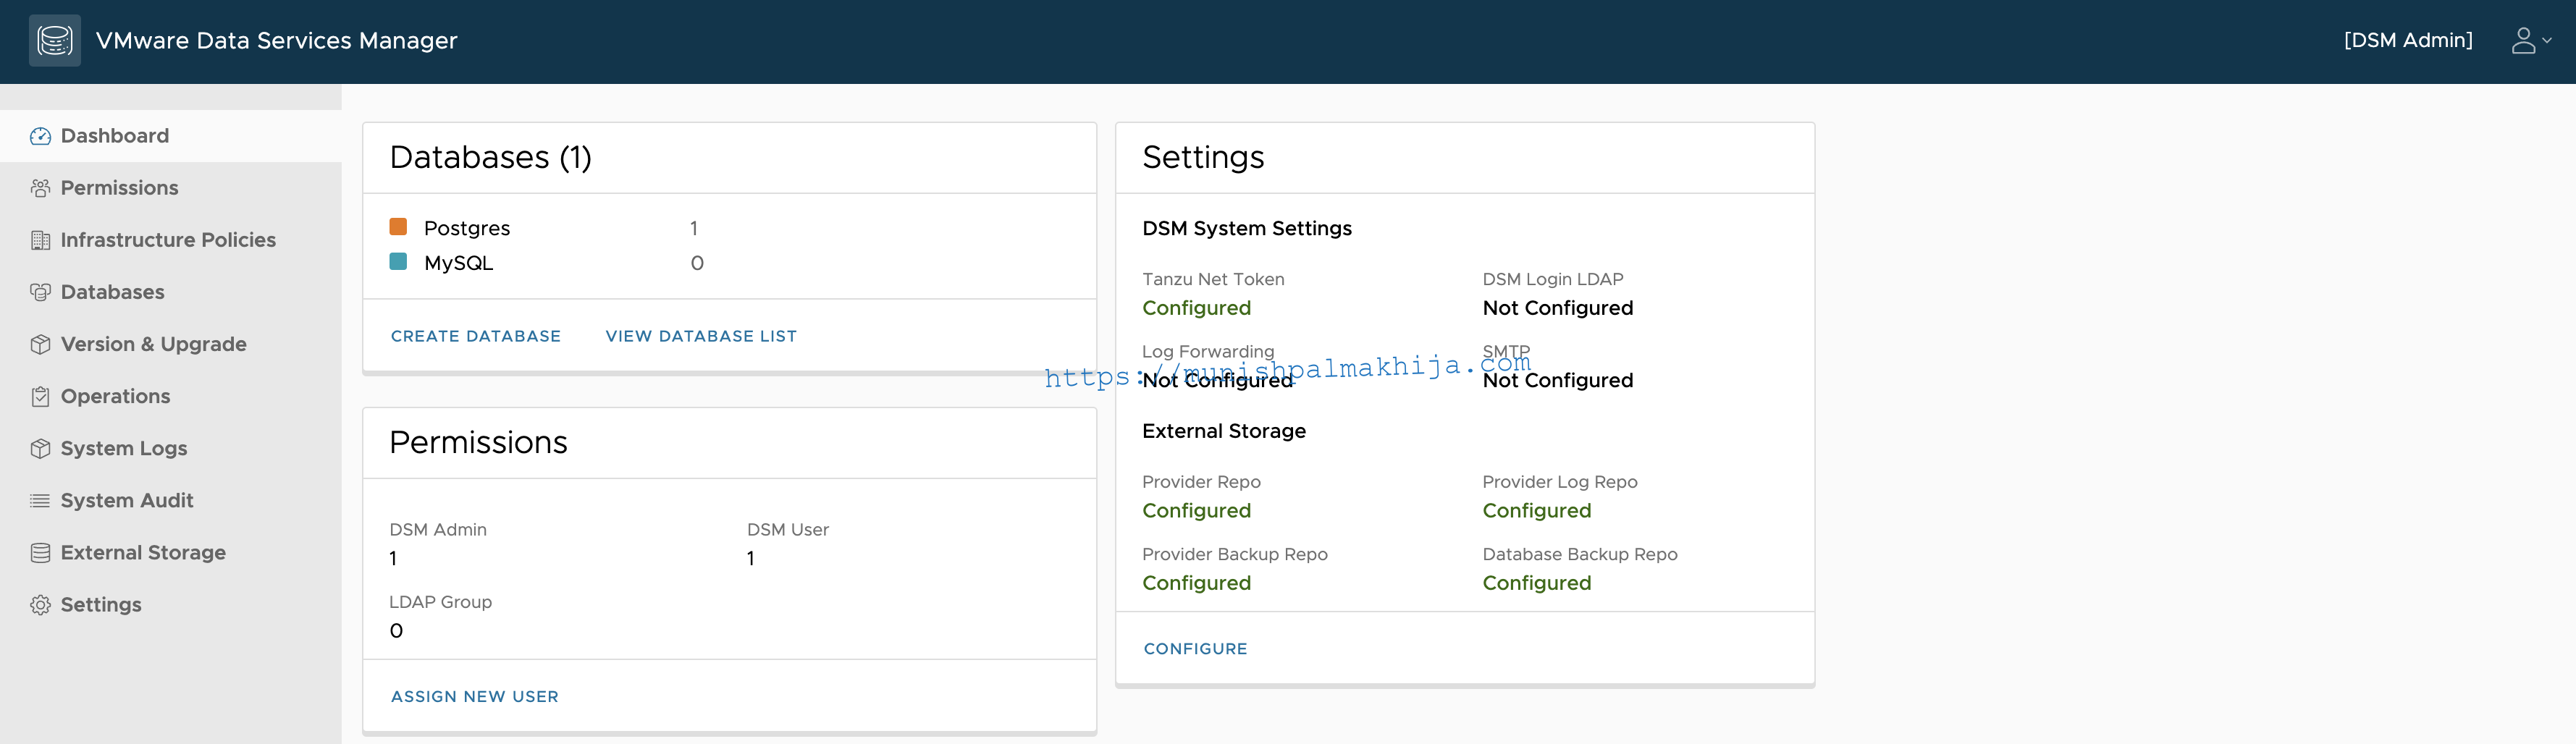The width and height of the screenshot is (2576, 744).
Task: Click the External Storage disk icon
Action: coord(40,552)
